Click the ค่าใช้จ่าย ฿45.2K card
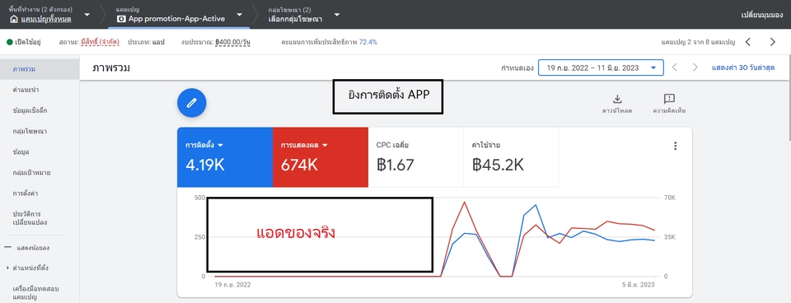 pyautogui.click(x=511, y=156)
